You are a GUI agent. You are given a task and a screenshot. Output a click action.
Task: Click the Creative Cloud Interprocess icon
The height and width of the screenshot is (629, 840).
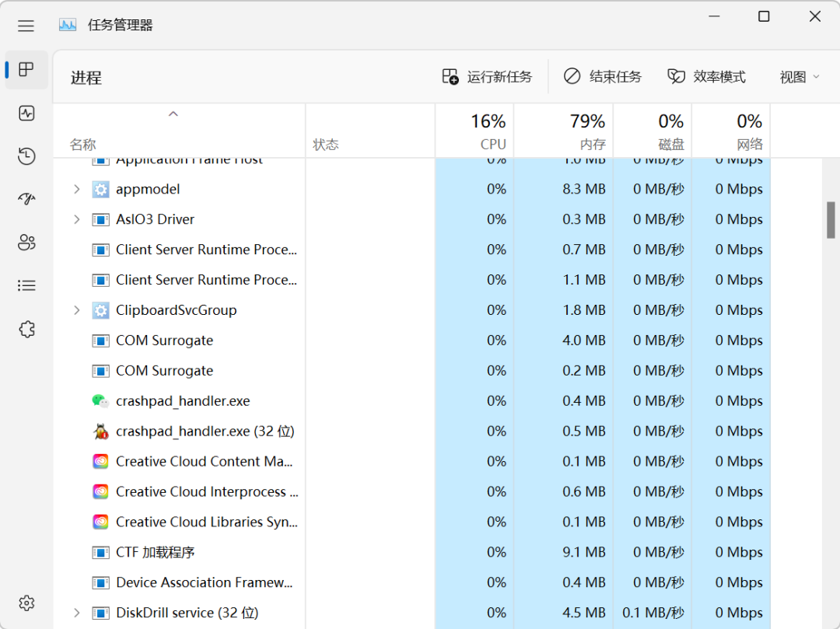(100, 492)
